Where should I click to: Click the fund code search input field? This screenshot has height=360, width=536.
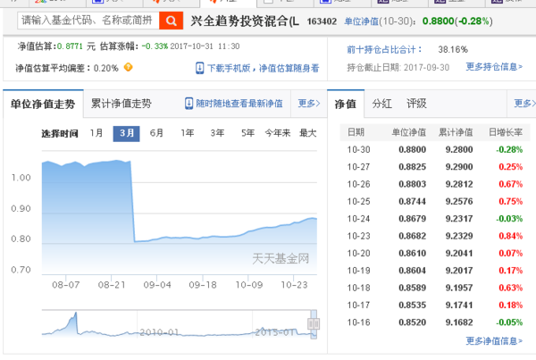click(x=88, y=21)
